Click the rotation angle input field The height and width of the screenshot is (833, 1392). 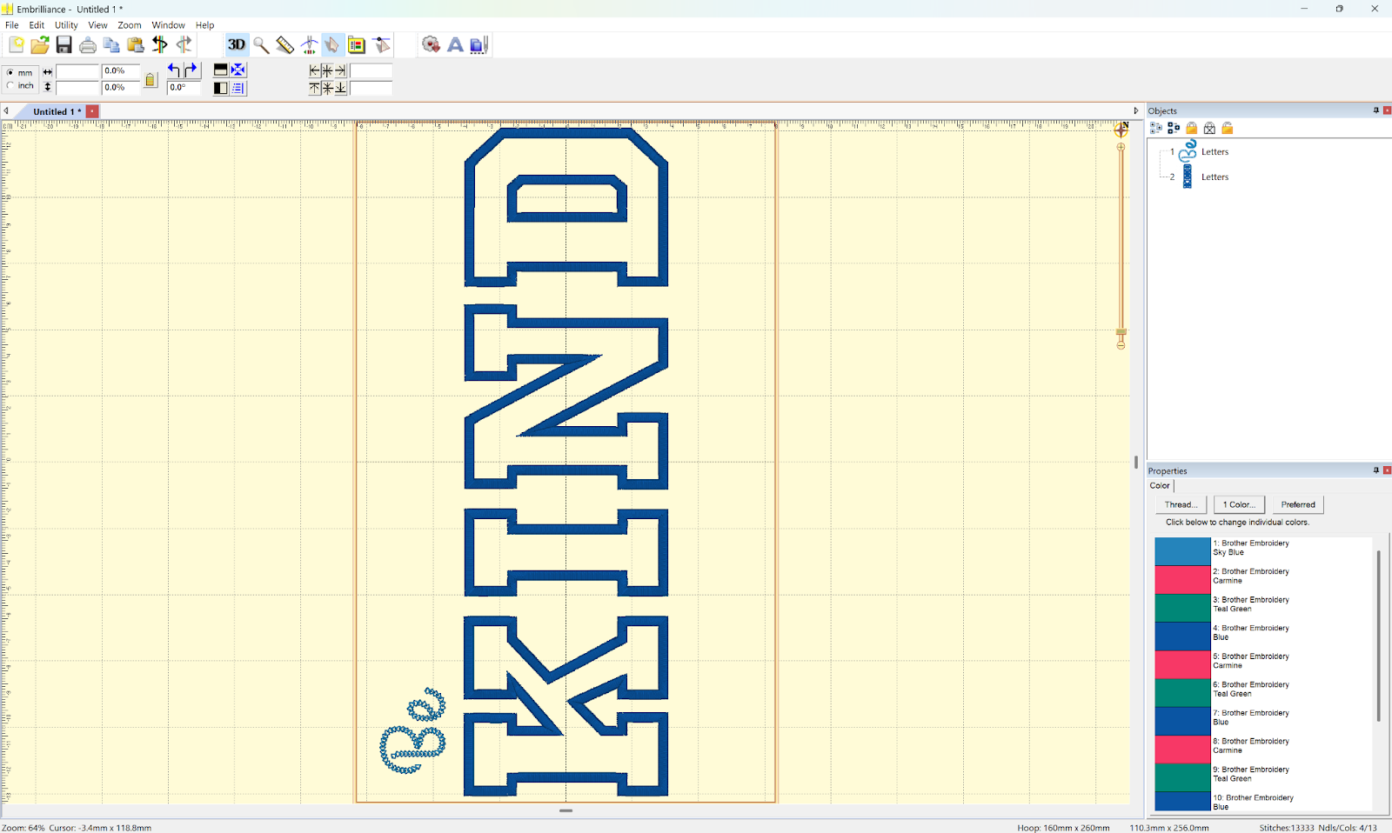[184, 88]
